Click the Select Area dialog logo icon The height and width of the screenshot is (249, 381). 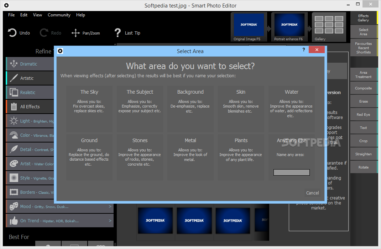click(60, 51)
